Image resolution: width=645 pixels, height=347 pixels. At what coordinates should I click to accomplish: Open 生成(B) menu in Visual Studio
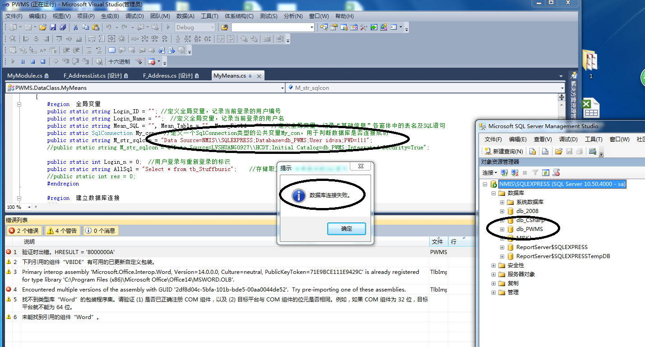pos(110,16)
